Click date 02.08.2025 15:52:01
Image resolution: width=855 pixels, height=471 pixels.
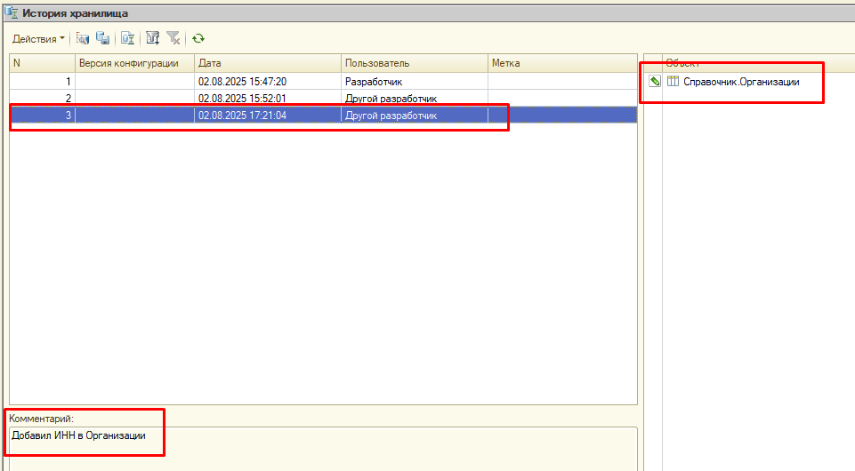click(x=242, y=99)
